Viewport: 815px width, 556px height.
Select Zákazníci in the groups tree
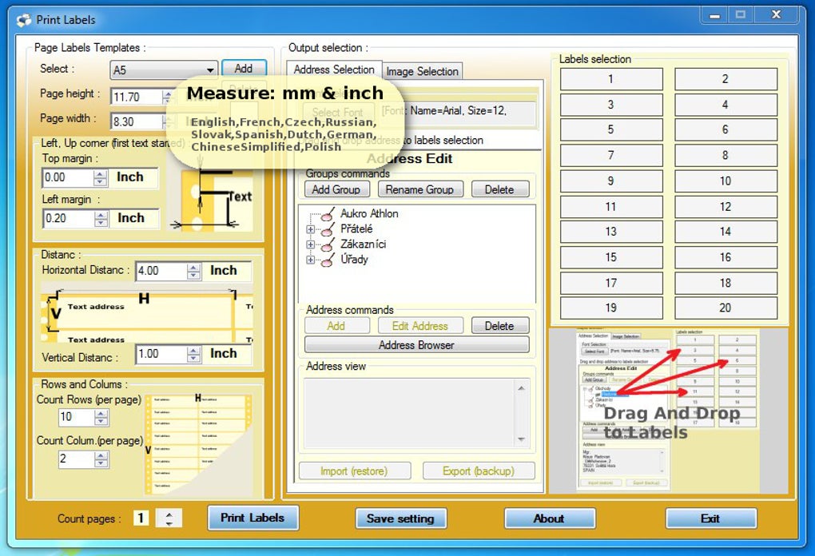pyautogui.click(x=364, y=244)
